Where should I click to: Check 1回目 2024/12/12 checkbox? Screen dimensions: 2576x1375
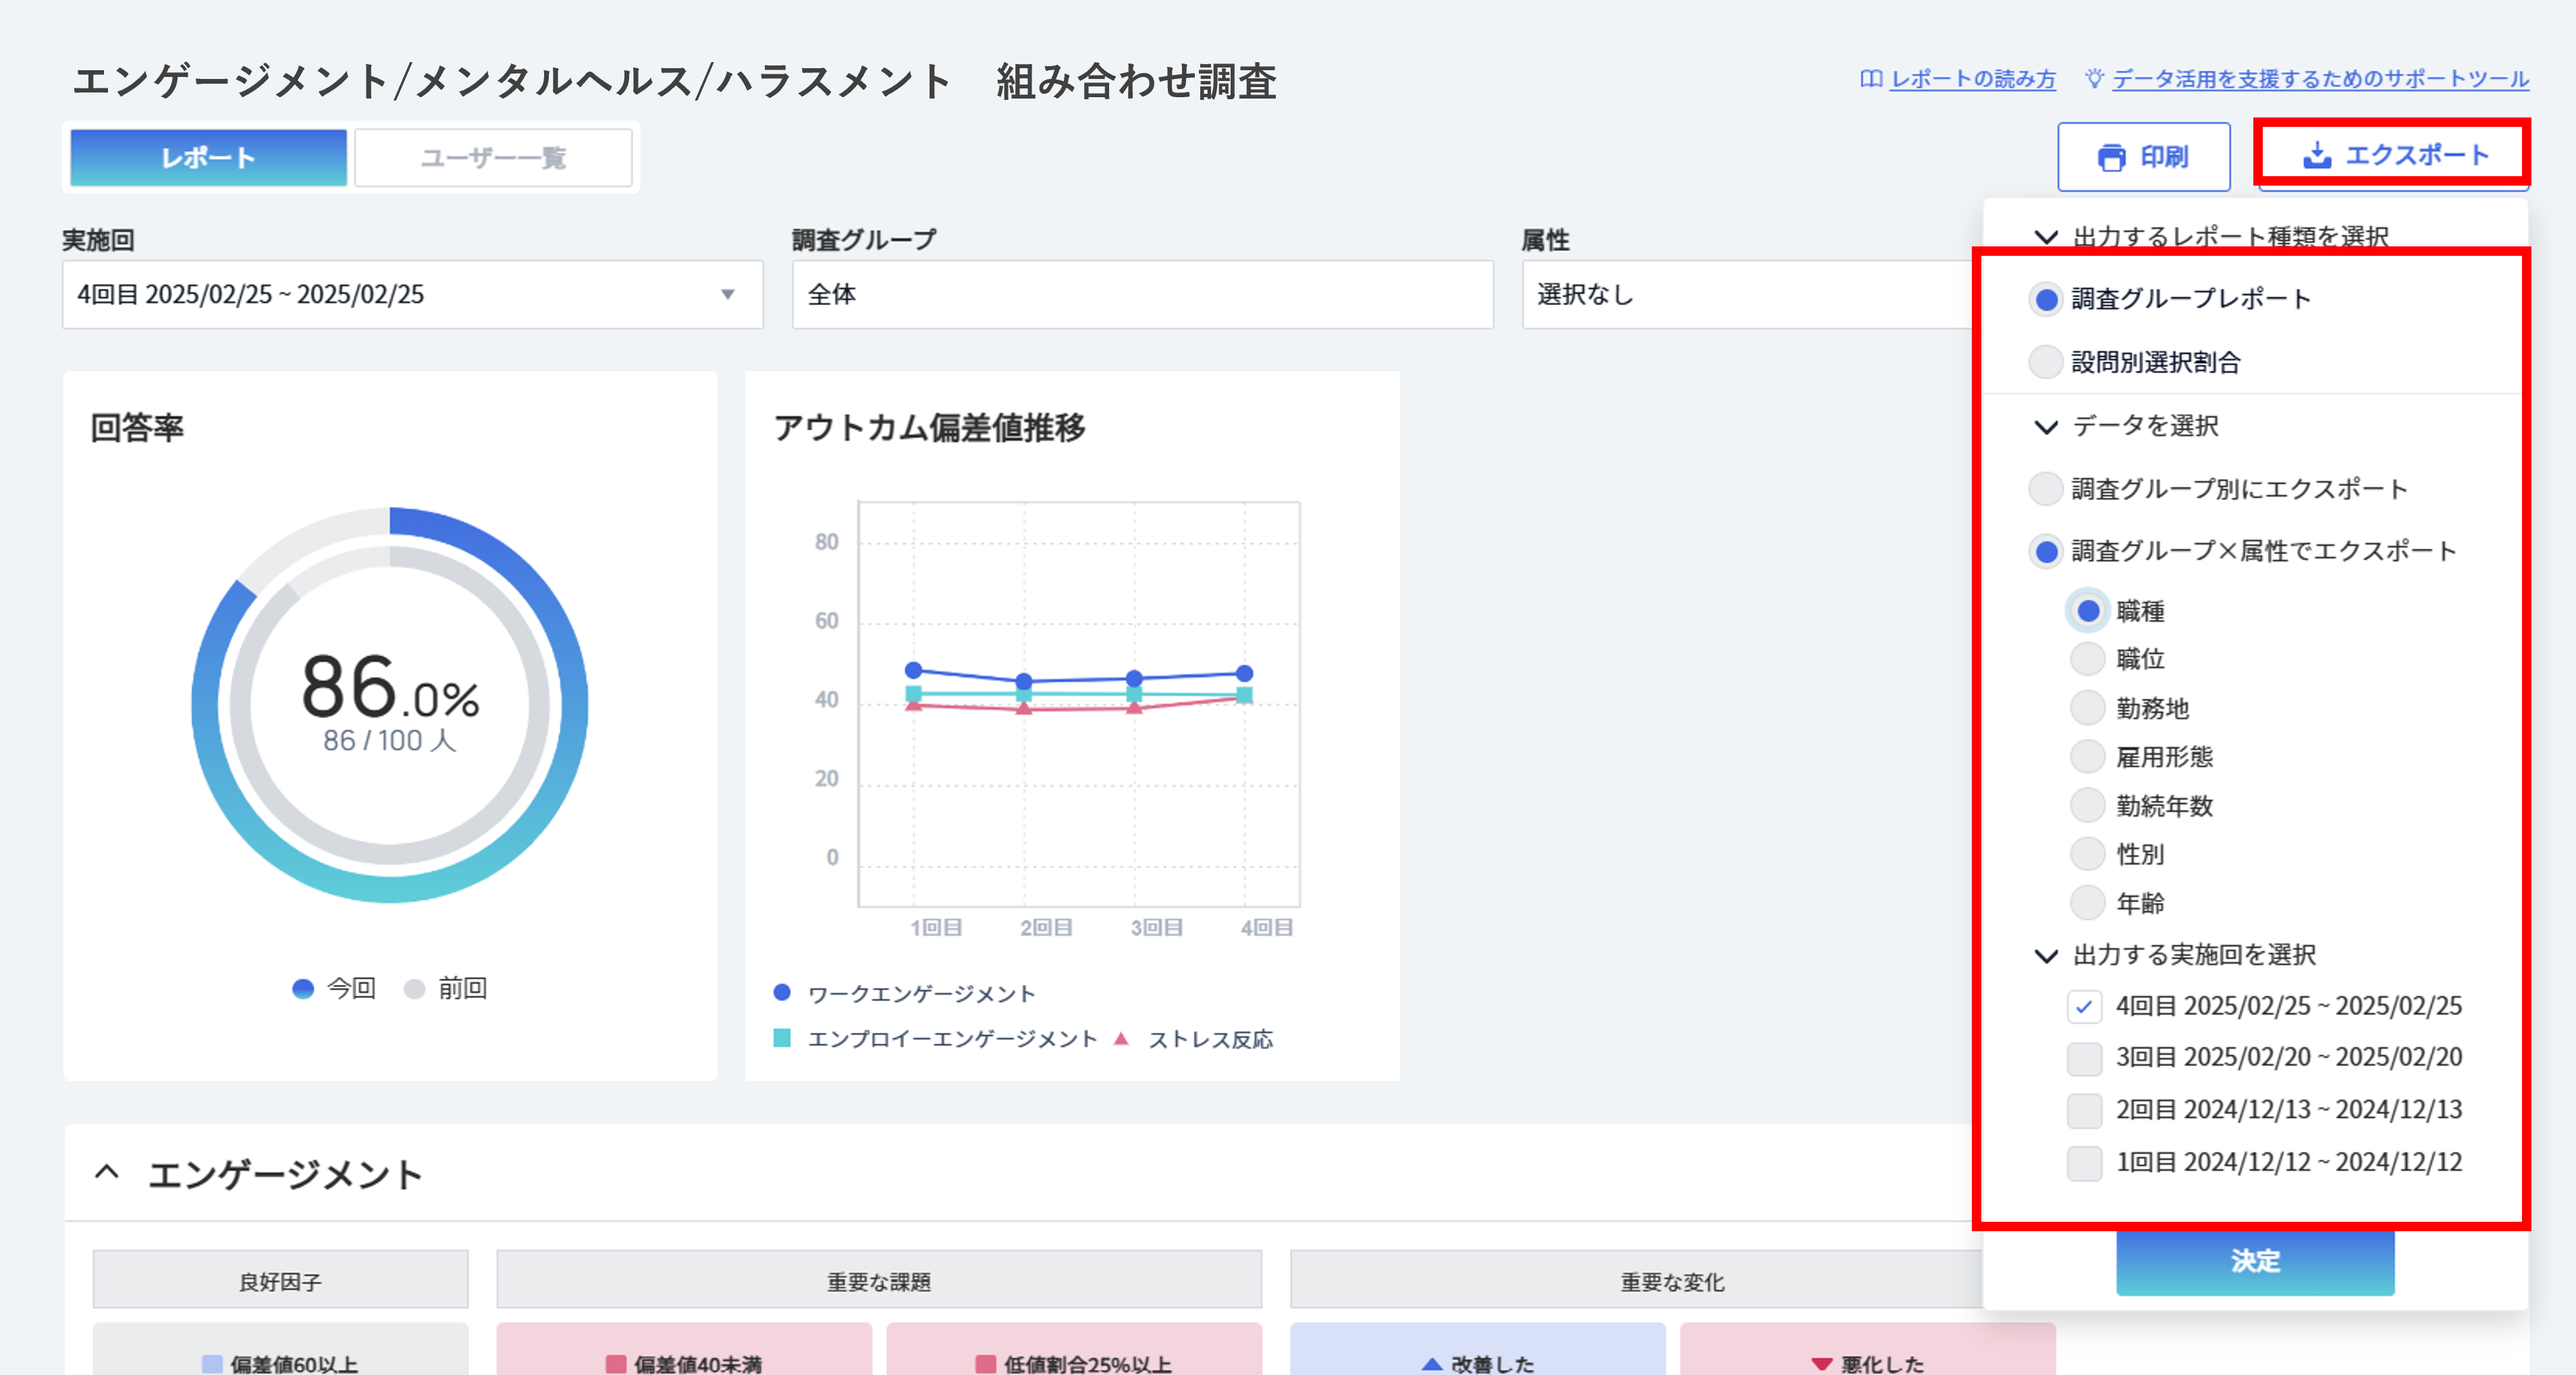(x=2084, y=1163)
